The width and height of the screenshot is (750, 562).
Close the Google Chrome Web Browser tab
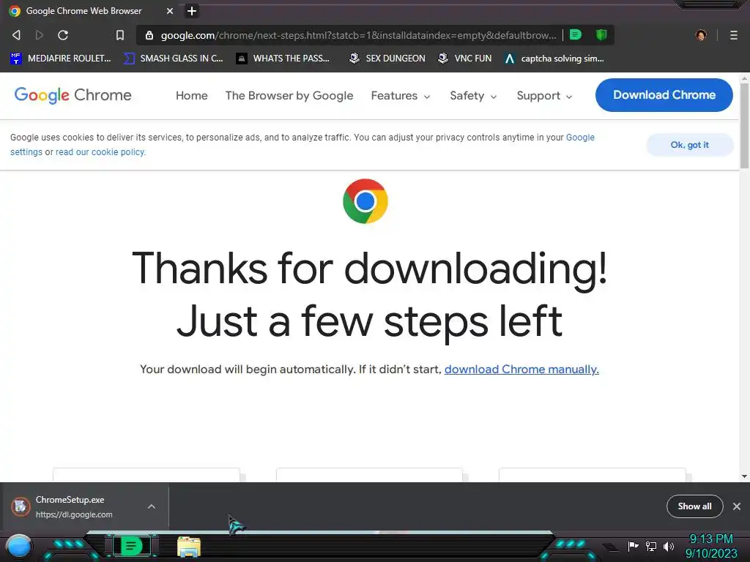(x=170, y=10)
